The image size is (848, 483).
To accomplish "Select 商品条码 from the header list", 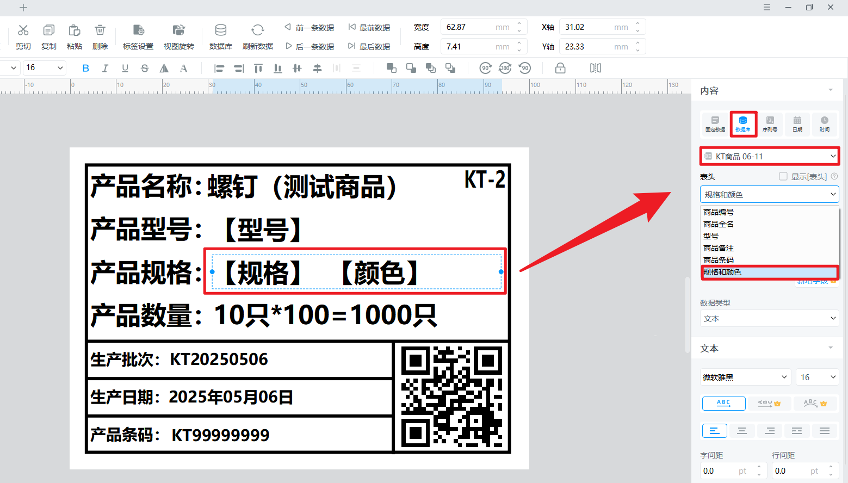I will pos(718,260).
